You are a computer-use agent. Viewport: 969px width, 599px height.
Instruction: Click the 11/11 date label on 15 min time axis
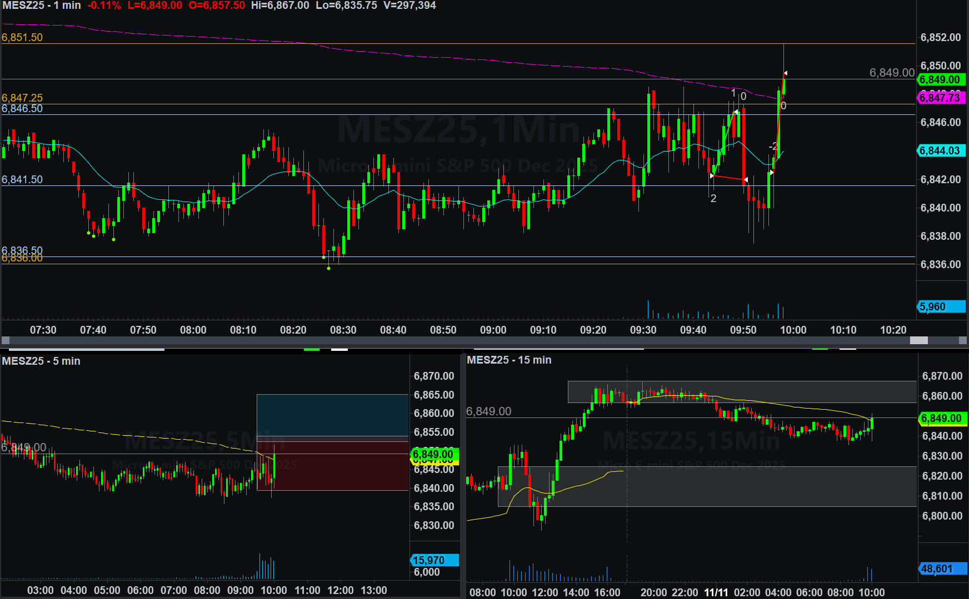click(x=716, y=592)
